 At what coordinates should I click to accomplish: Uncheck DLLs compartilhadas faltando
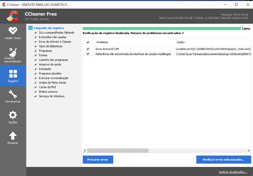(x=36, y=33)
